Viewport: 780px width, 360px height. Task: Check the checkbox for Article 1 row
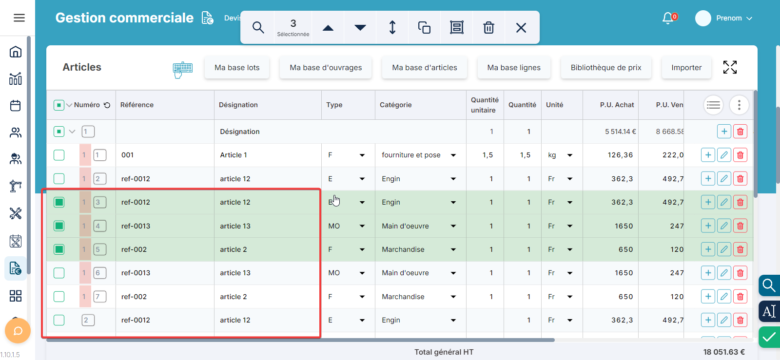[59, 155]
